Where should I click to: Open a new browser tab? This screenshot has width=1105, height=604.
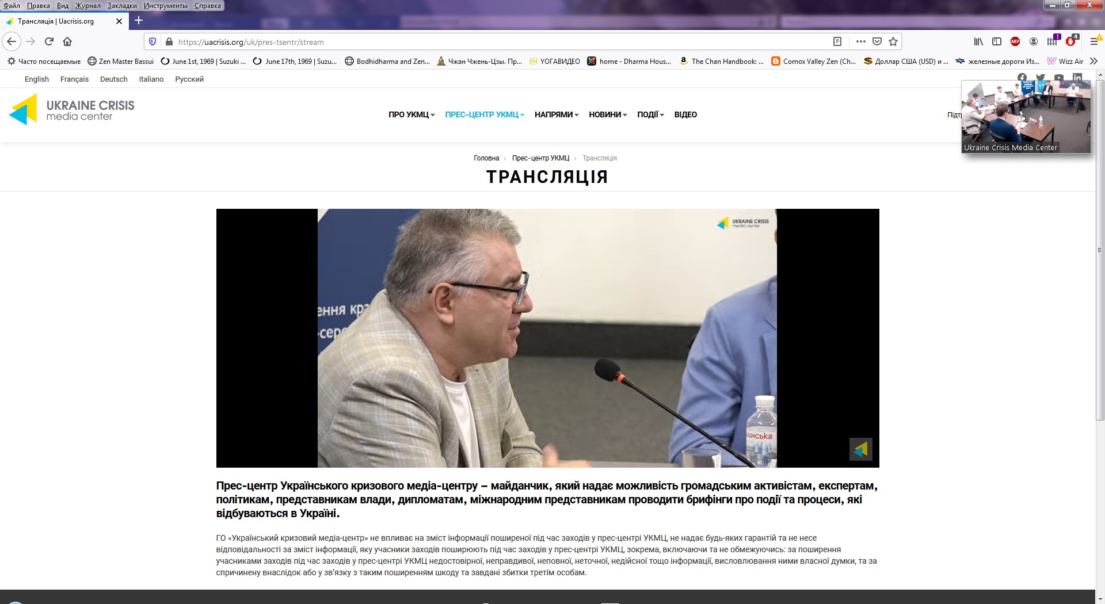click(x=139, y=21)
